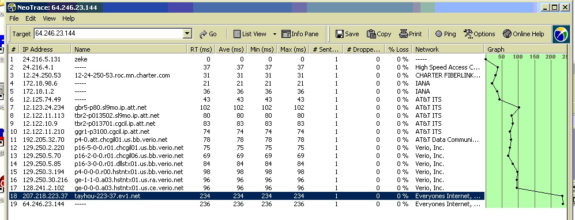The width and height of the screenshot is (575, 220).
Task: Select final hop IP 64.246.23.144 row
Action: (x=246, y=204)
